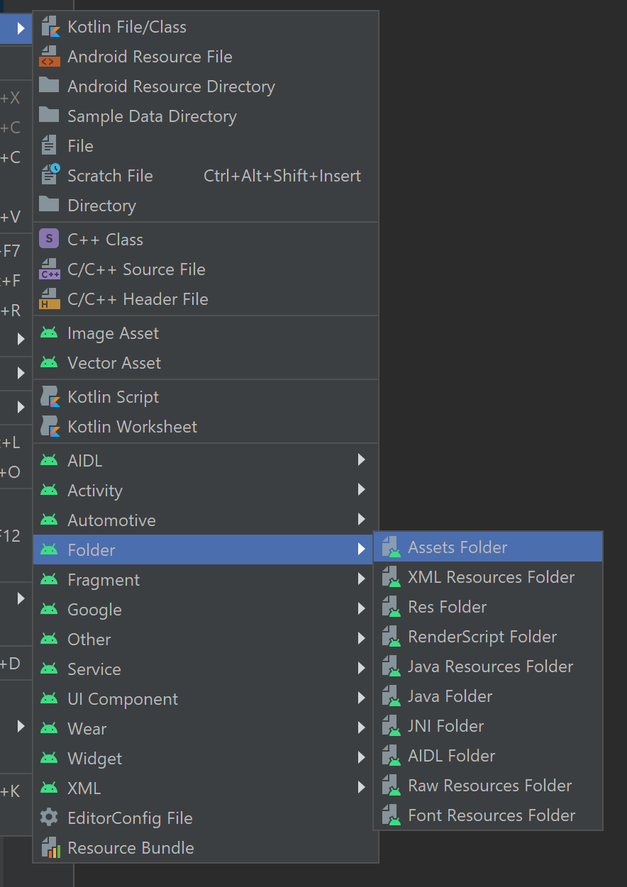Open the Widget submenu arrow

coord(362,758)
